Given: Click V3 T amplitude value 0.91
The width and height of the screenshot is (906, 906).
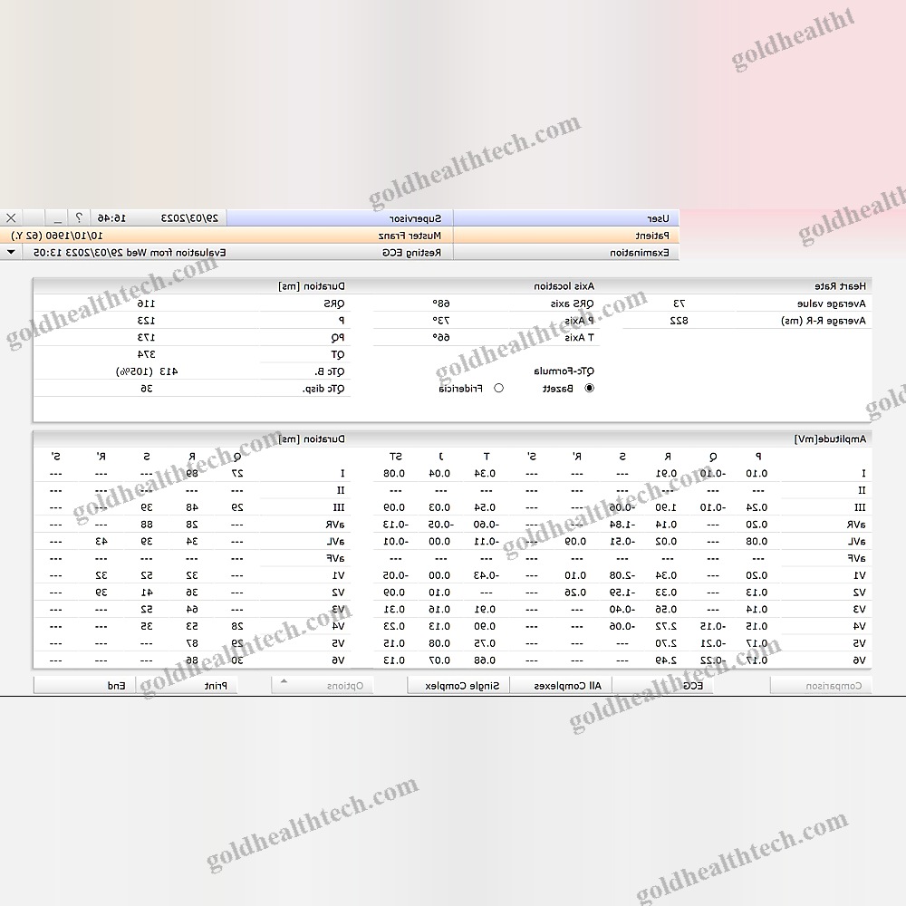Looking at the screenshot, I should (486, 610).
